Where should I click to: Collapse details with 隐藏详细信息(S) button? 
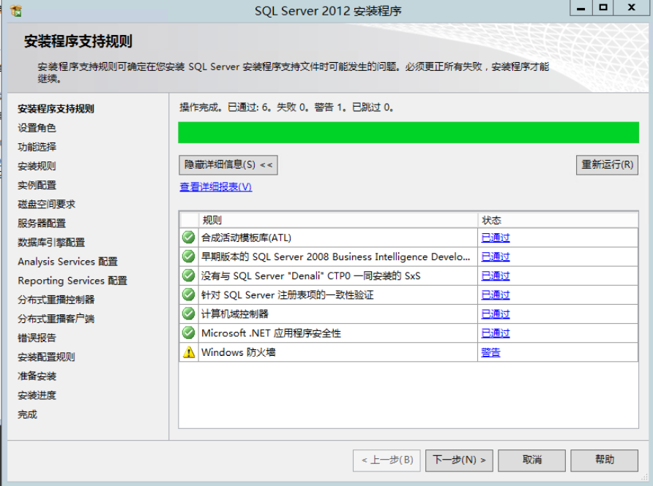pyautogui.click(x=228, y=165)
